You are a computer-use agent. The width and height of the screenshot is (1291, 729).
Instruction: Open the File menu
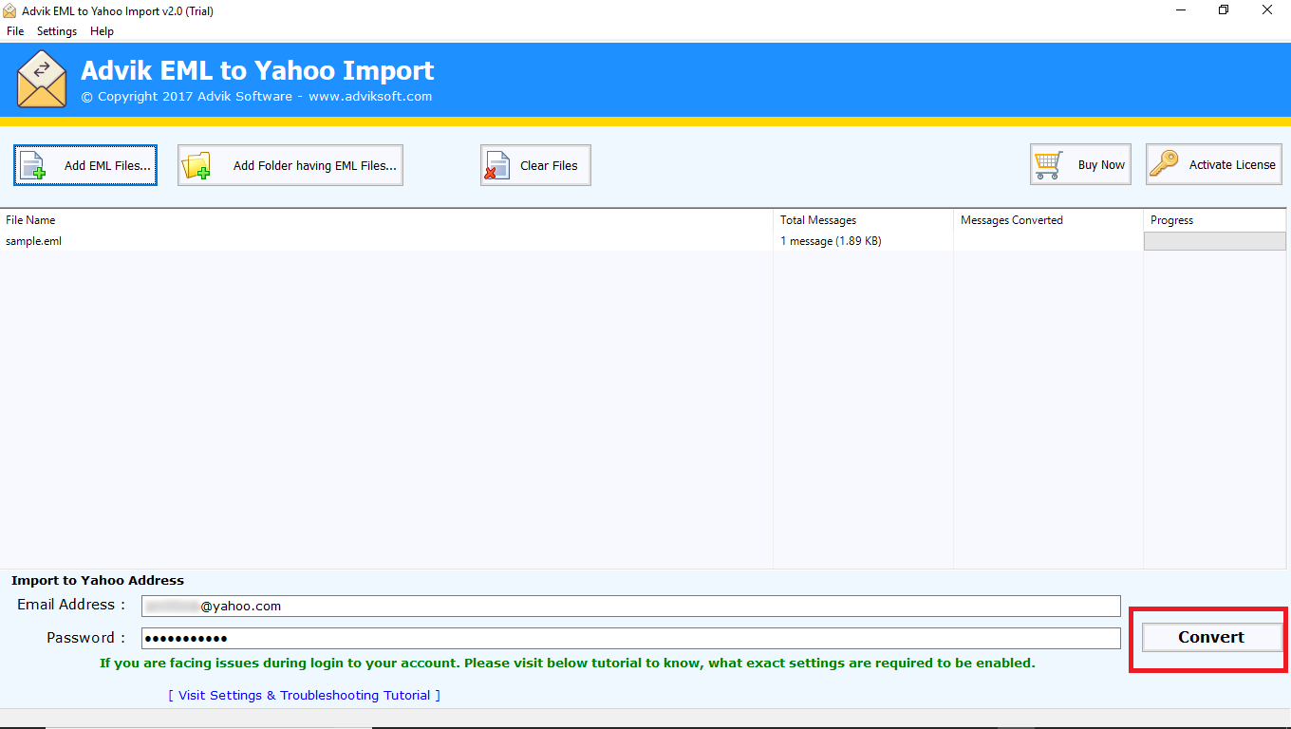15,31
